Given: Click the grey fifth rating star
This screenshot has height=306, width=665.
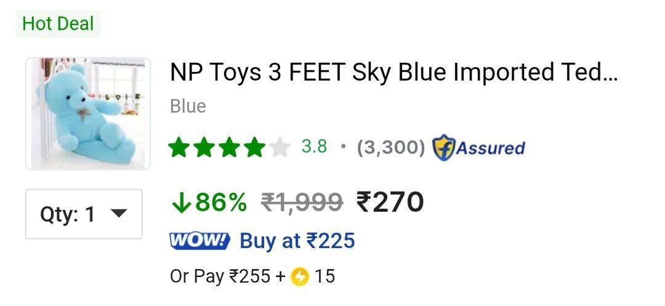Looking at the screenshot, I should point(280,148).
